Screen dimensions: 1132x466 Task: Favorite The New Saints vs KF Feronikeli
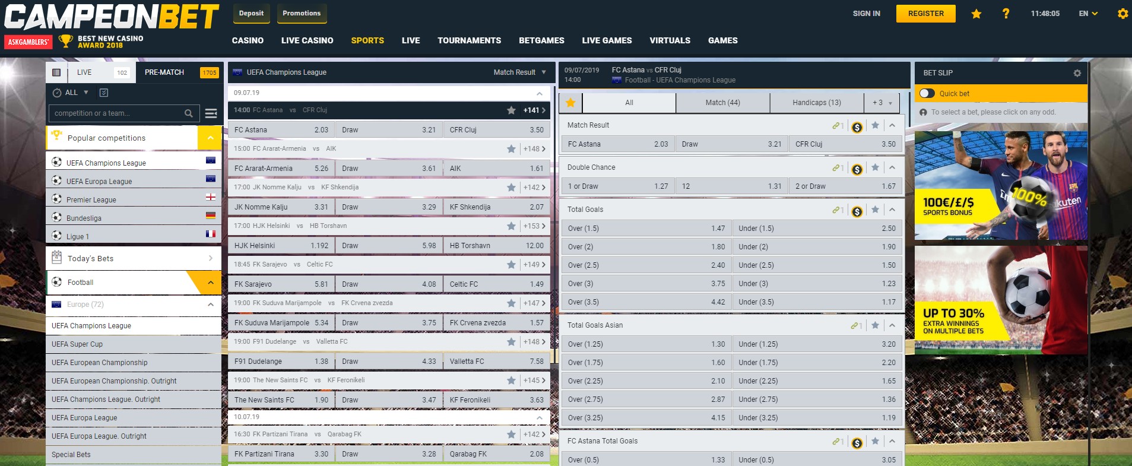tap(510, 381)
